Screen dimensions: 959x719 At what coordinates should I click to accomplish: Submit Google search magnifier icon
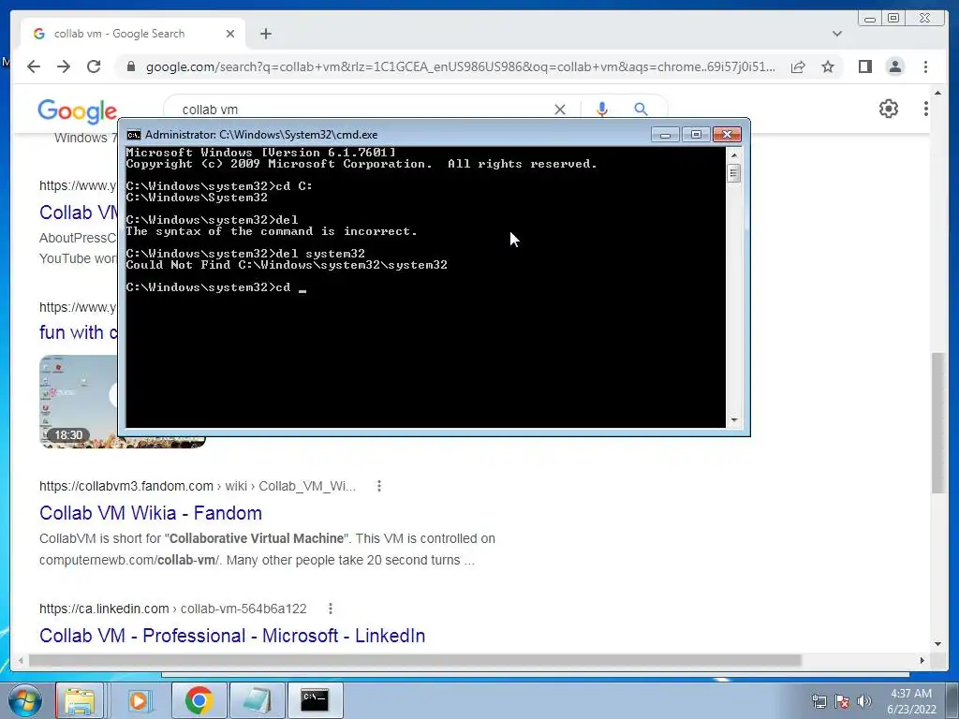[641, 110]
